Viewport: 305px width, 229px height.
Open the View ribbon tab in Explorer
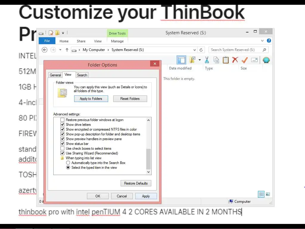pos(98,41)
